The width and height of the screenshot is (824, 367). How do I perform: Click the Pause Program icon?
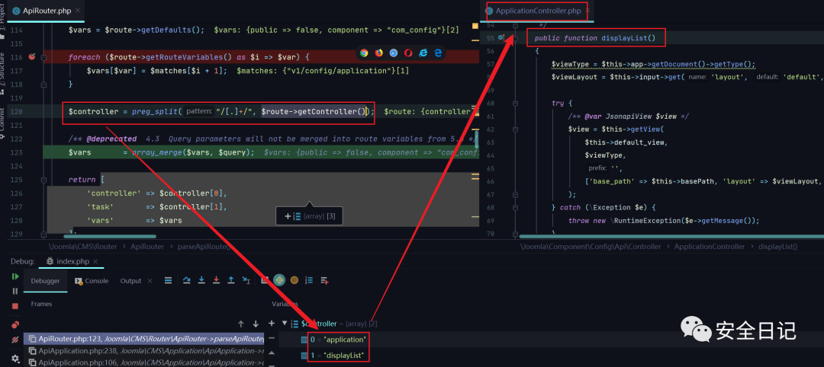point(15,291)
